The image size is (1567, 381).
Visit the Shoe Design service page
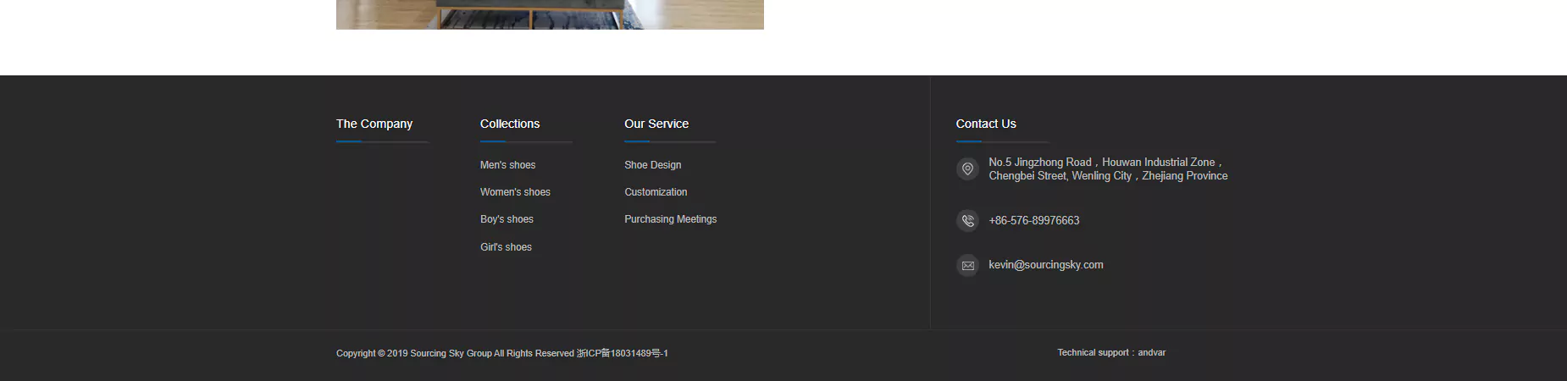(653, 165)
